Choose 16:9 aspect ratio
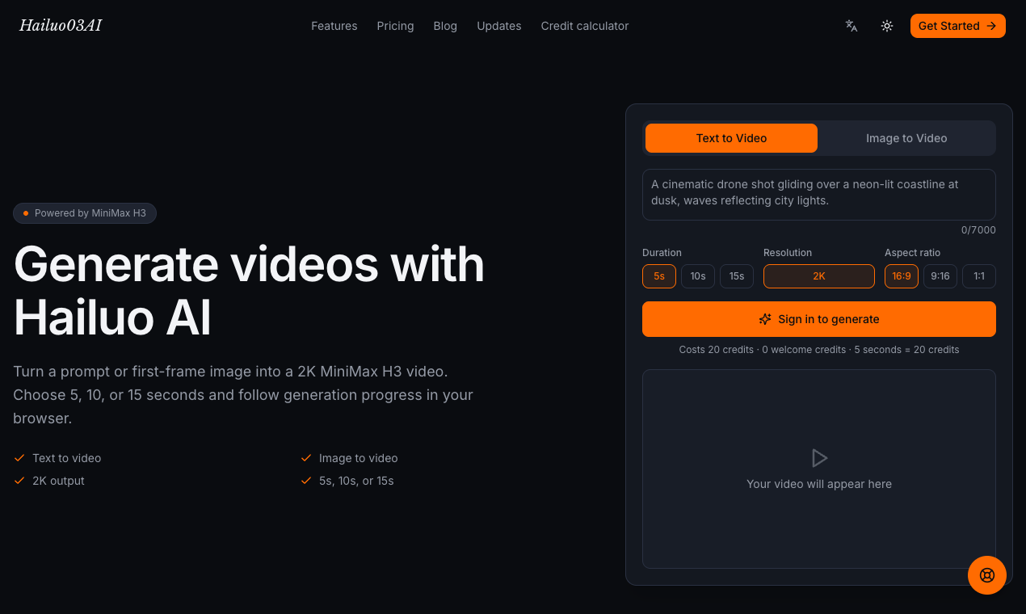Screen dimensions: 1026x614 point(902,276)
